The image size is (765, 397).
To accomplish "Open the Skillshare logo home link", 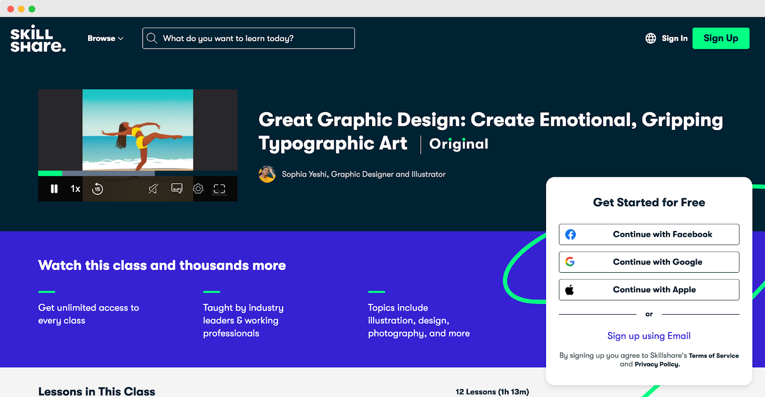I will click(x=38, y=38).
